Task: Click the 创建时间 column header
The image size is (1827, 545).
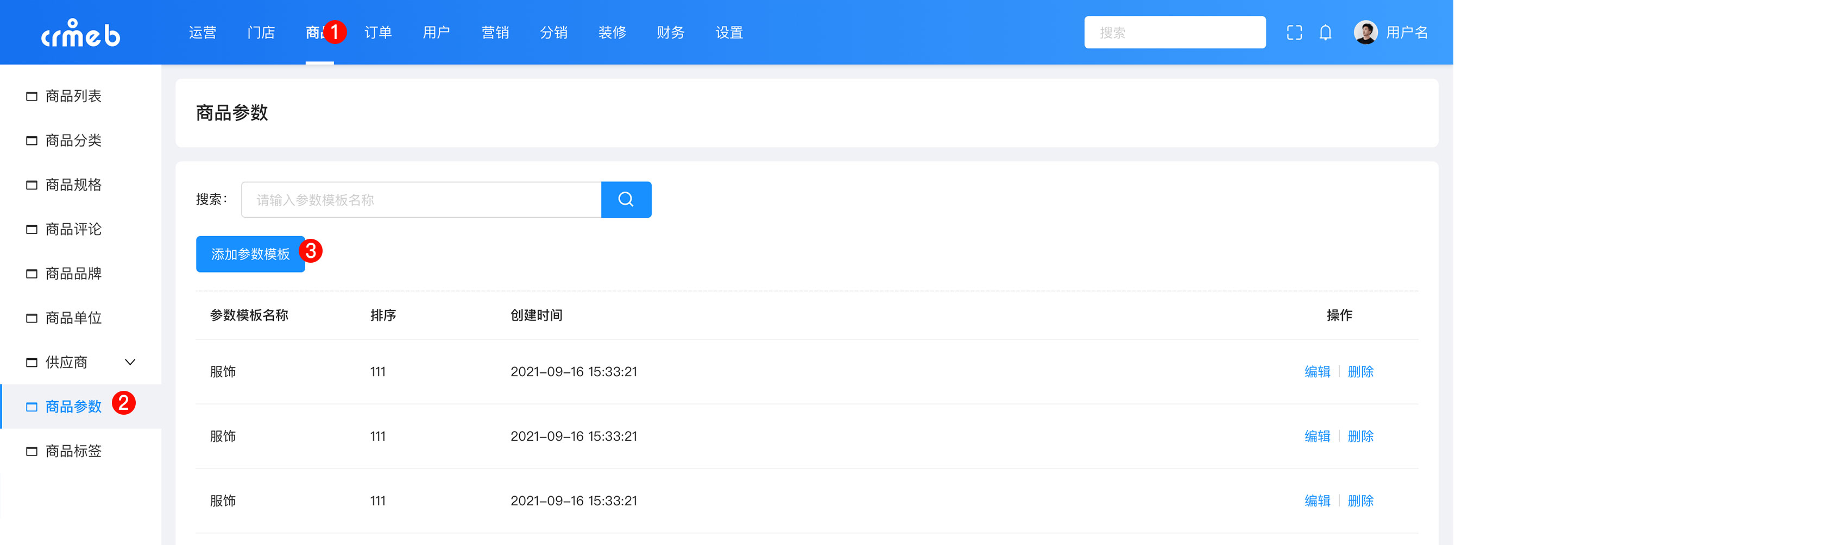Action: click(536, 315)
